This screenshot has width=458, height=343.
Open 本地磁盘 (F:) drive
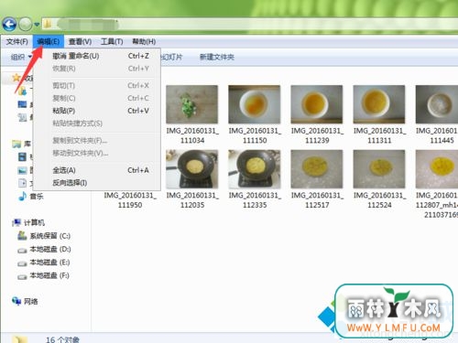tap(49, 275)
